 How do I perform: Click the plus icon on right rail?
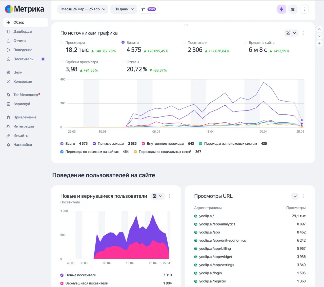[x=319, y=43]
